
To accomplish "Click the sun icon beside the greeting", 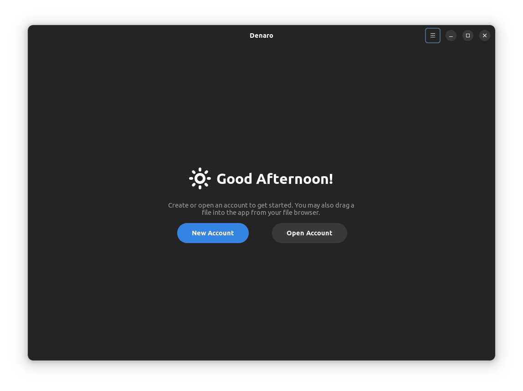I will [x=200, y=178].
